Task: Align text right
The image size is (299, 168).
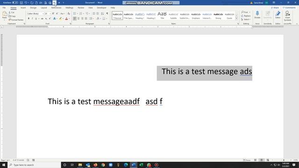Action: click(82, 19)
